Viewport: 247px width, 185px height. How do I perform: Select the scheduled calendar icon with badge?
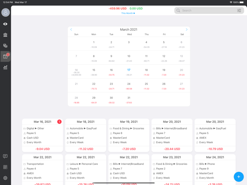(x=5, y=56)
